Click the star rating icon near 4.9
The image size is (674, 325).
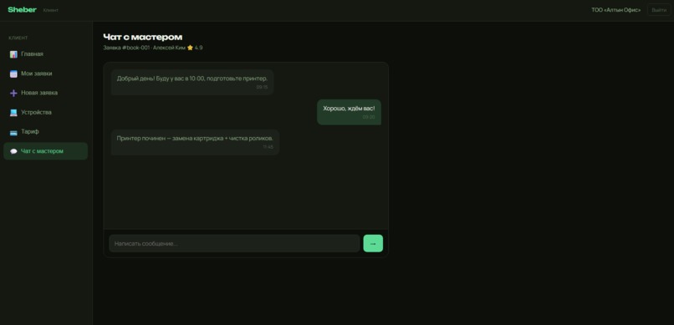(x=190, y=48)
